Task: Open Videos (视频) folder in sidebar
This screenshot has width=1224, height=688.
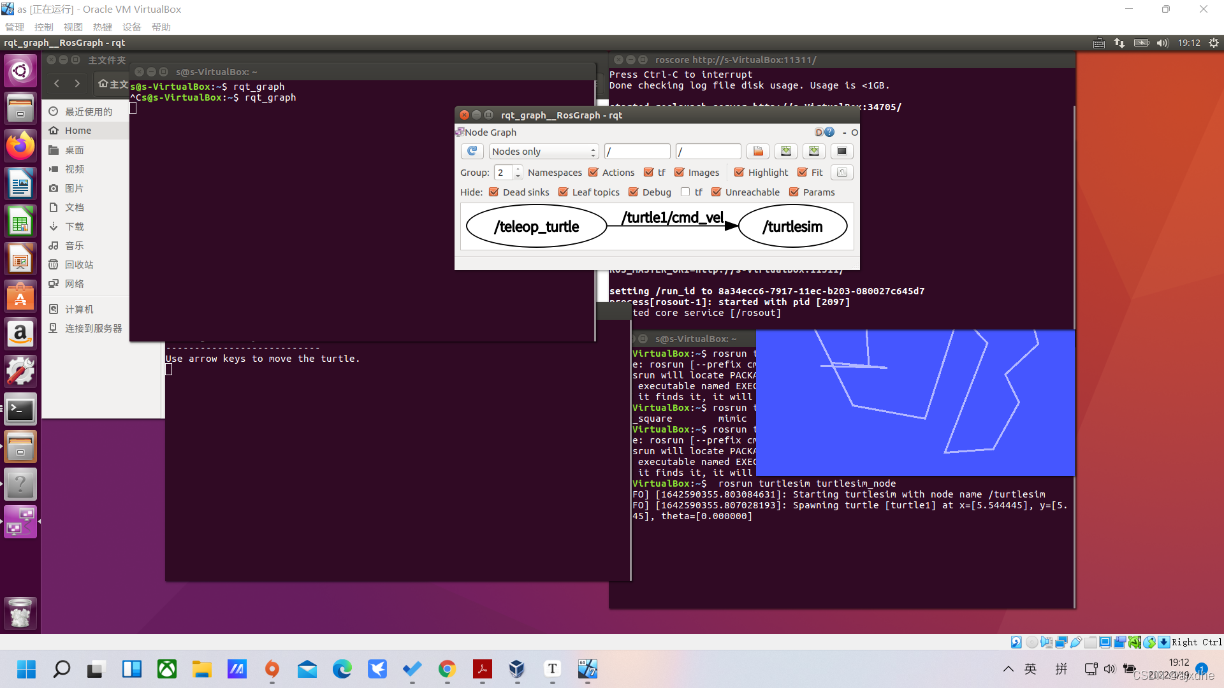Action: coord(85,169)
